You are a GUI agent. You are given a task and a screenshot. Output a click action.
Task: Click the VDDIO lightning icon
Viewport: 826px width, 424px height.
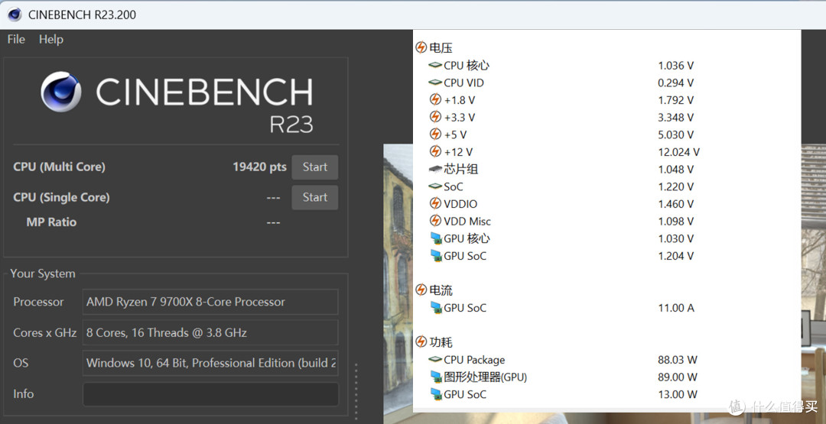[435, 203]
